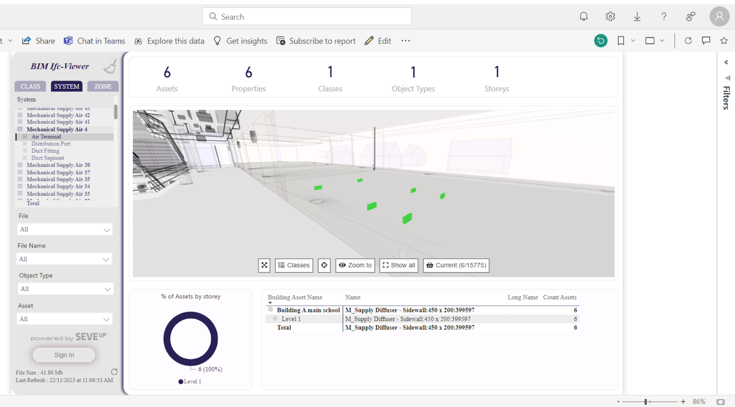This screenshot has height=407, width=735.
Task: Open the File Name dropdown
Action: coord(64,259)
